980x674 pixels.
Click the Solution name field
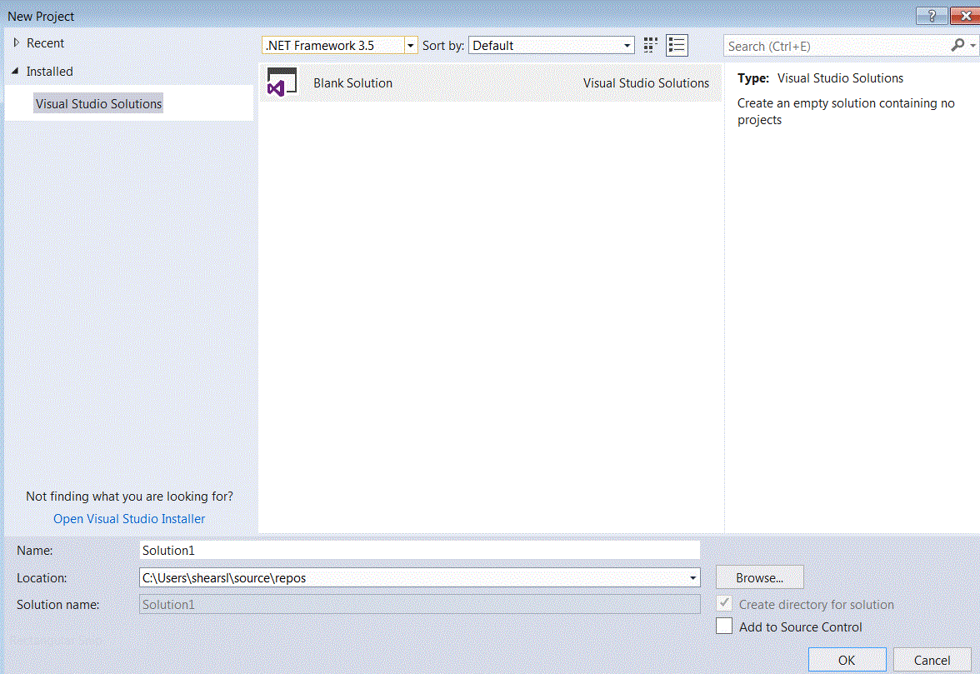click(x=419, y=605)
